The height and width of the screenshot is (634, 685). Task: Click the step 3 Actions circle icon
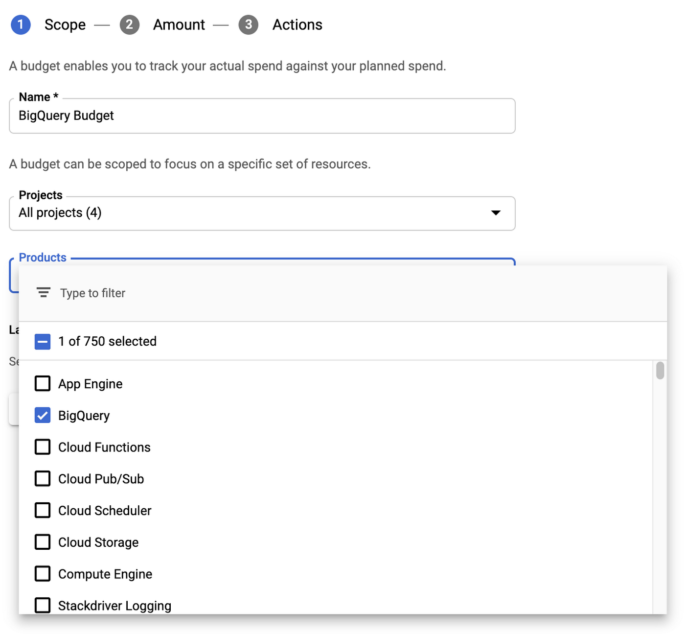[x=249, y=25]
